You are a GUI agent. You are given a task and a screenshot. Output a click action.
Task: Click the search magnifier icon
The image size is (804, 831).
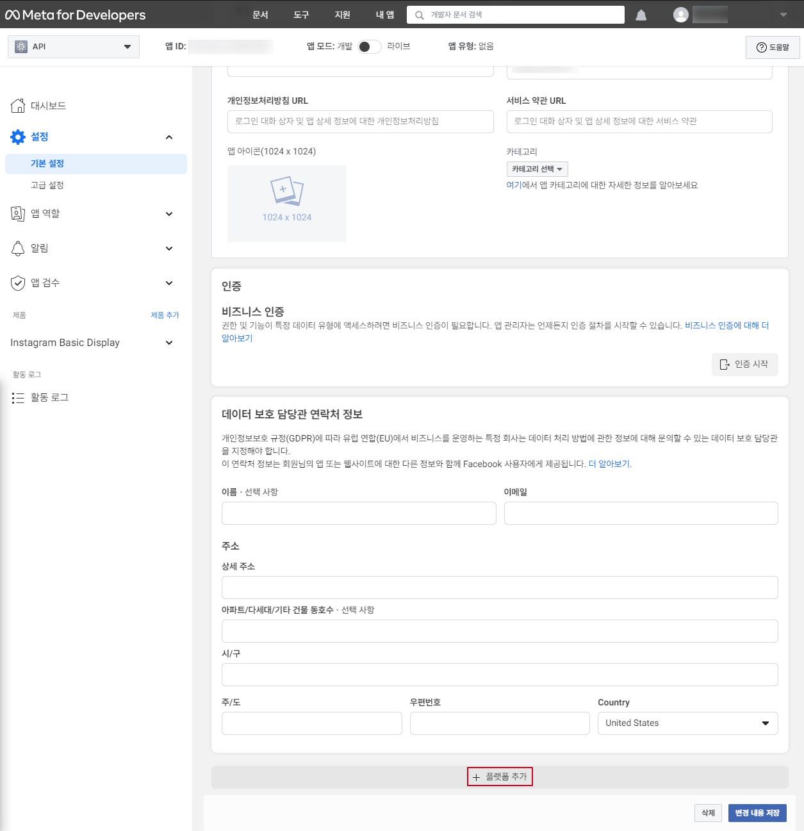420,15
